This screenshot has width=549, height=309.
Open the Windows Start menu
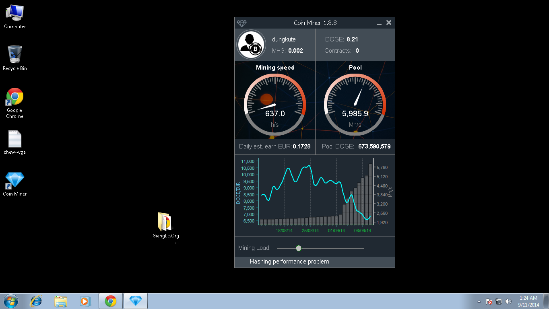coord(11,301)
